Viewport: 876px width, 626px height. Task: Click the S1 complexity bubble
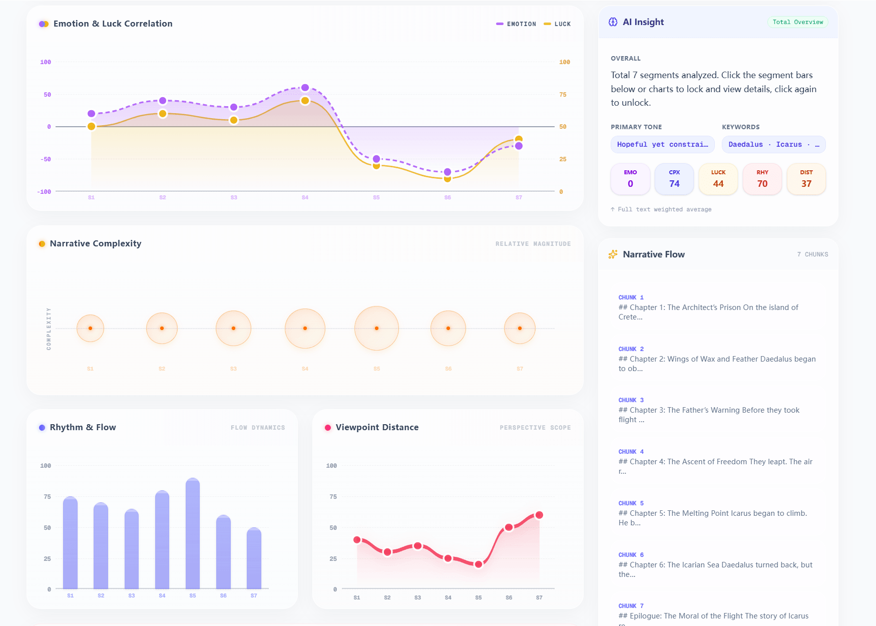pyautogui.click(x=90, y=329)
